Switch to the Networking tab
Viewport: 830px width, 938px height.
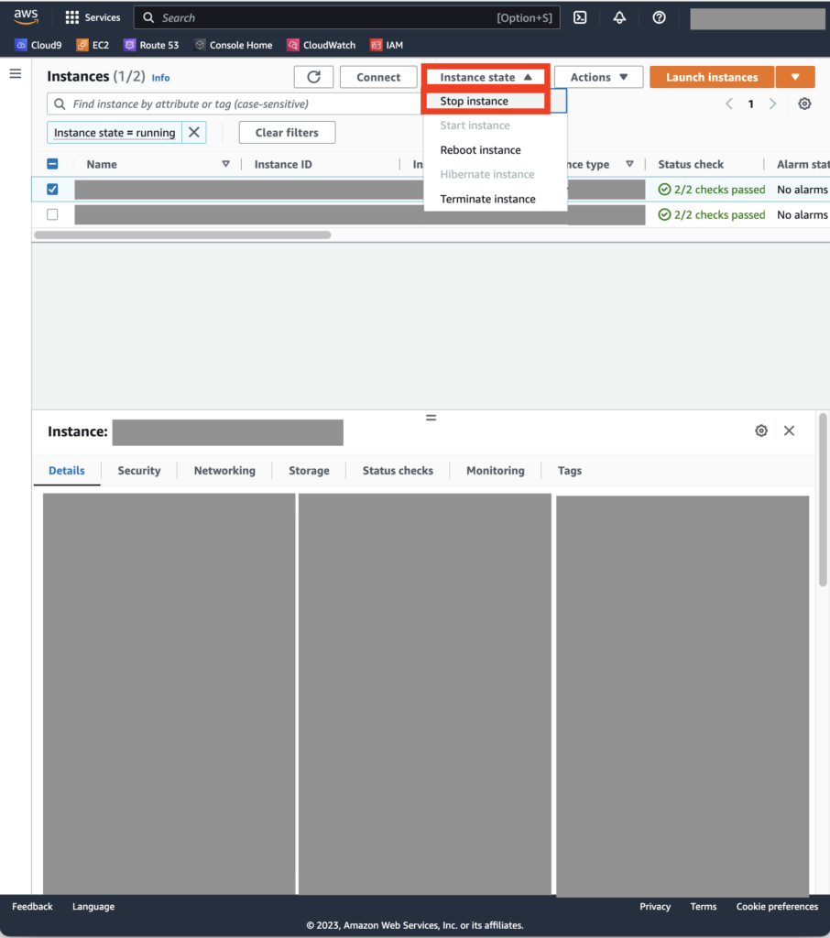pos(224,471)
